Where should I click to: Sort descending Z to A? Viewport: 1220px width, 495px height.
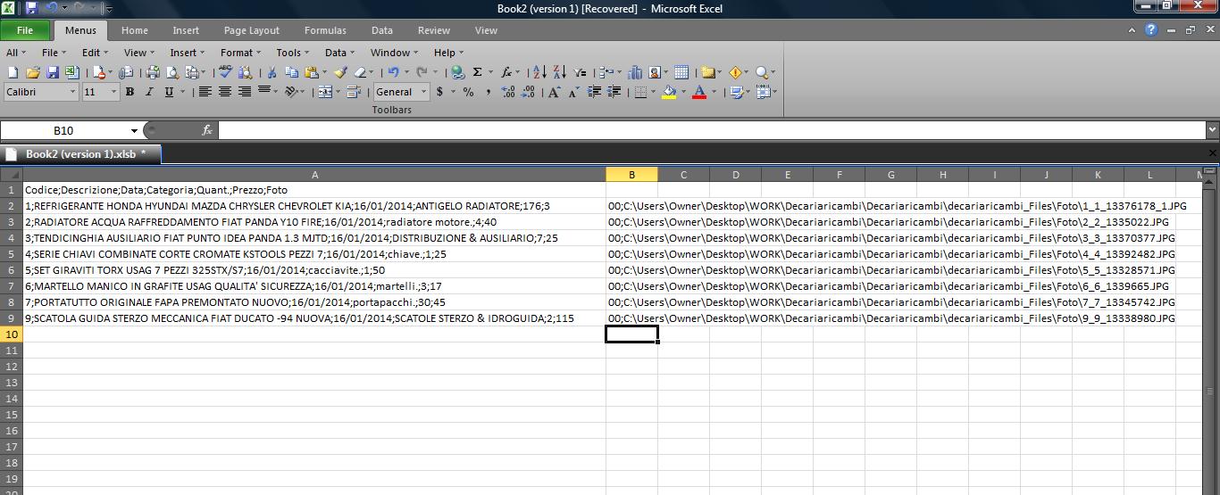click(x=560, y=72)
